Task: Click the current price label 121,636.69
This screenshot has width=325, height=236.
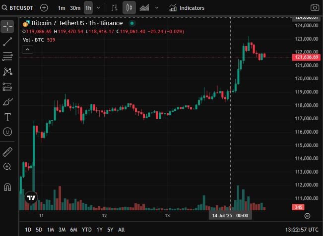Action: pyautogui.click(x=306, y=57)
